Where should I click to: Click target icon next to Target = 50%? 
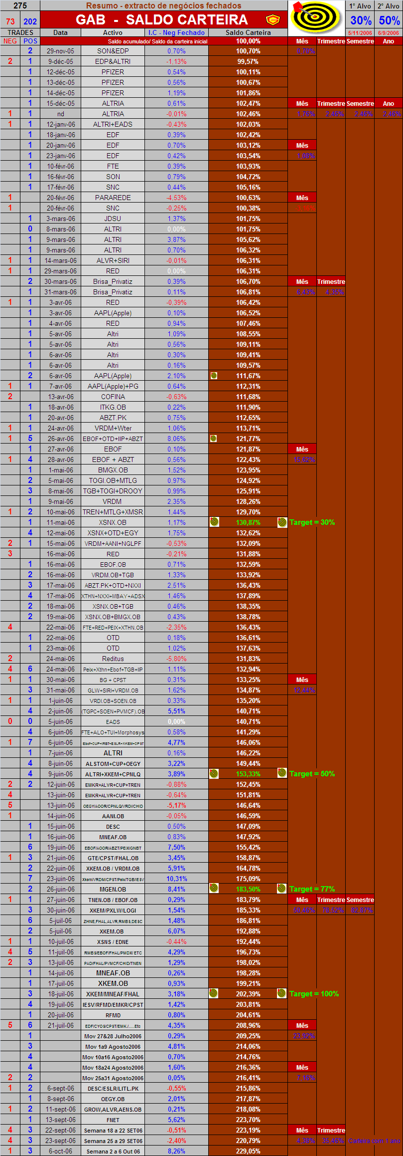tap(282, 773)
